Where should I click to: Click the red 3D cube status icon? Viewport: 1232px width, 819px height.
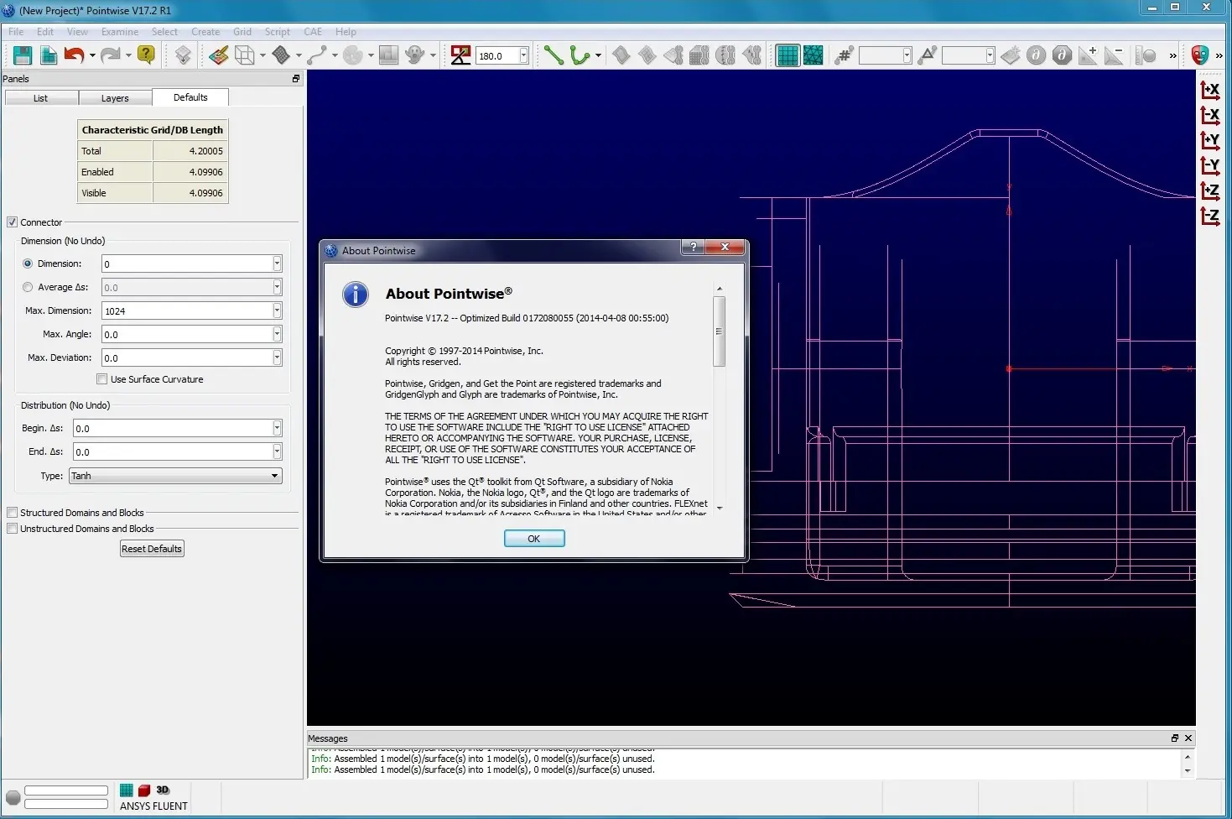coord(144,790)
